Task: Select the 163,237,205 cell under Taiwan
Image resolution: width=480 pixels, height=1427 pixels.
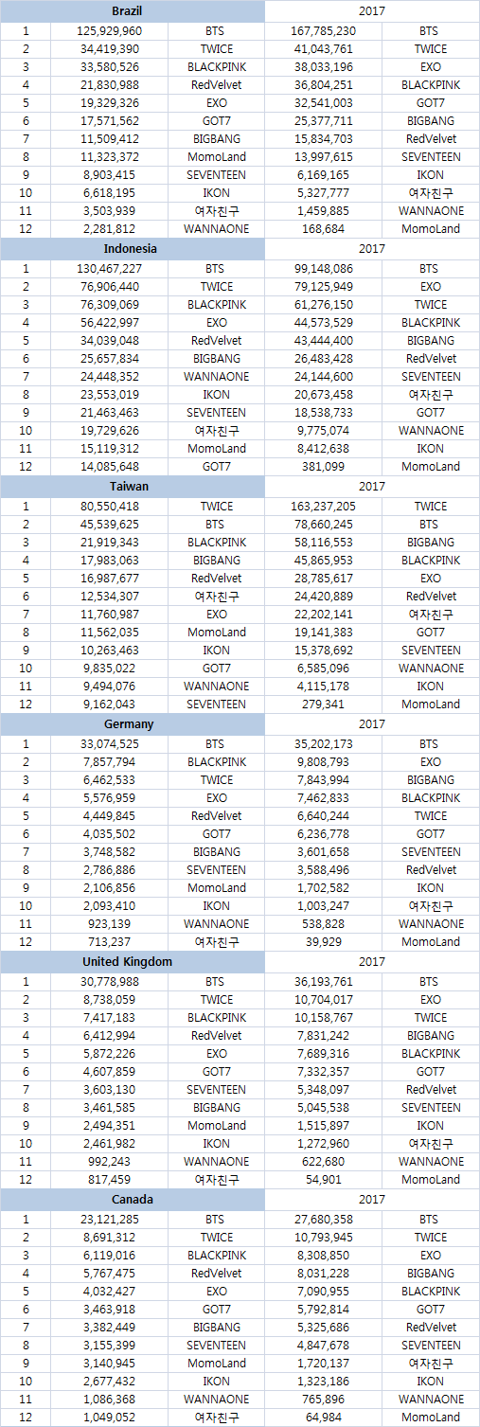Action: pos(323,507)
